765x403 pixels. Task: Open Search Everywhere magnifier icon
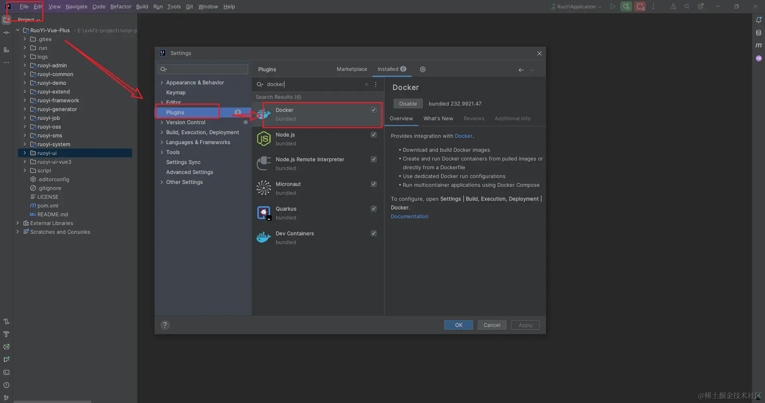click(687, 6)
